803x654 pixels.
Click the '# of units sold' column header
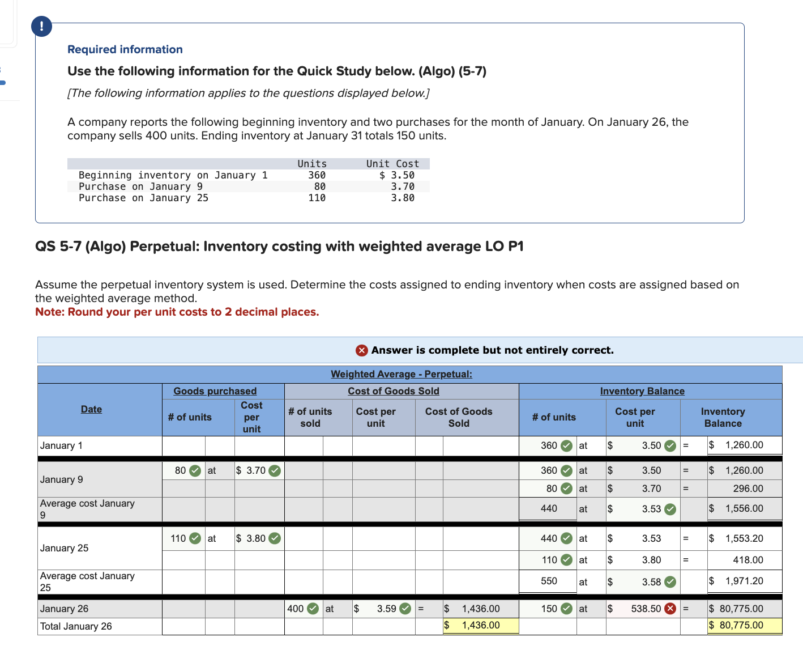click(x=310, y=417)
